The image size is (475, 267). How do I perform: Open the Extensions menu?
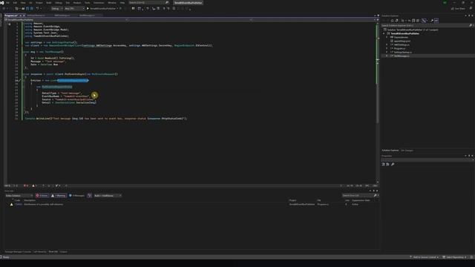[99, 2]
